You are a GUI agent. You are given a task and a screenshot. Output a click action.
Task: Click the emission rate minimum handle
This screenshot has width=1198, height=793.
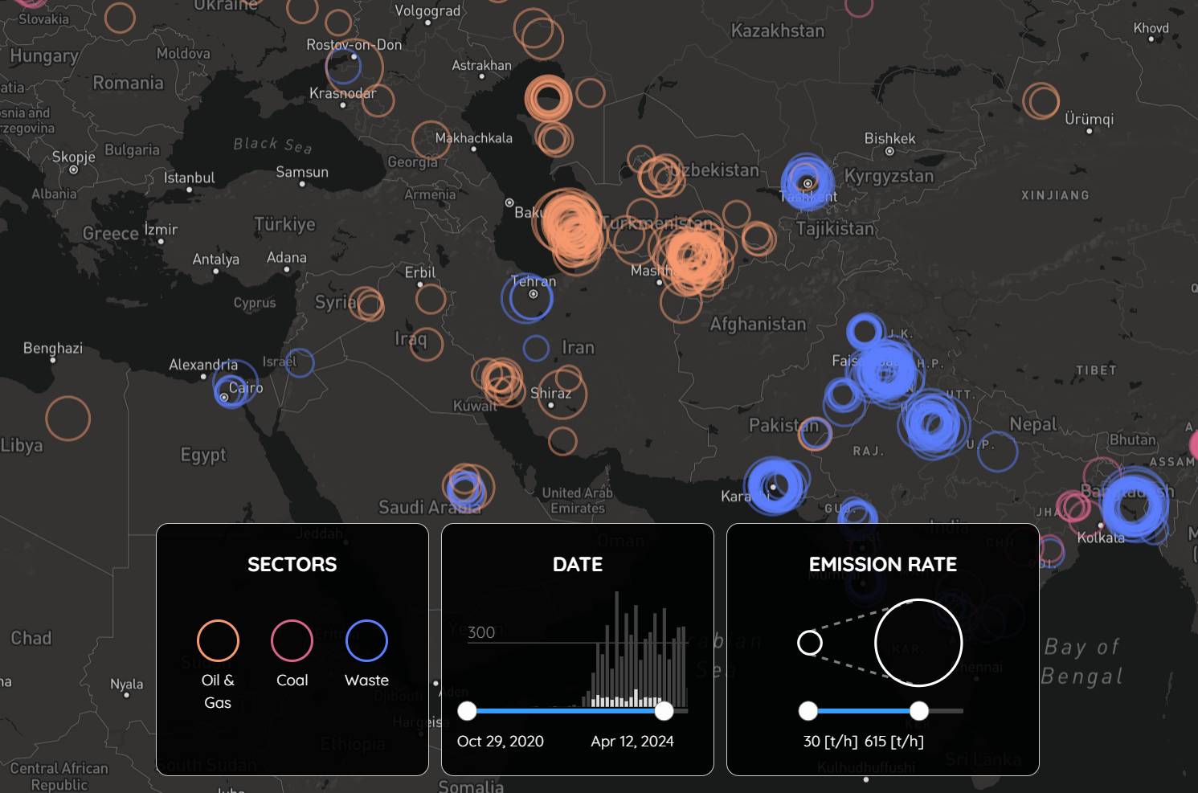click(x=808, y=711)
